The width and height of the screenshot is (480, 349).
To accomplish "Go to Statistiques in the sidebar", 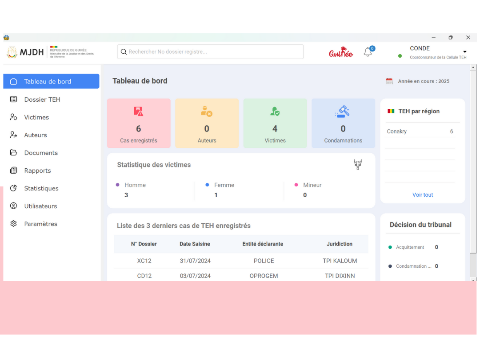I will (x=41, y=188).
